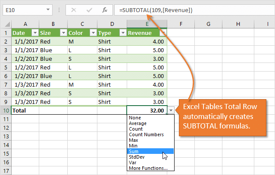Choose Average in the function list

point(137,123)
